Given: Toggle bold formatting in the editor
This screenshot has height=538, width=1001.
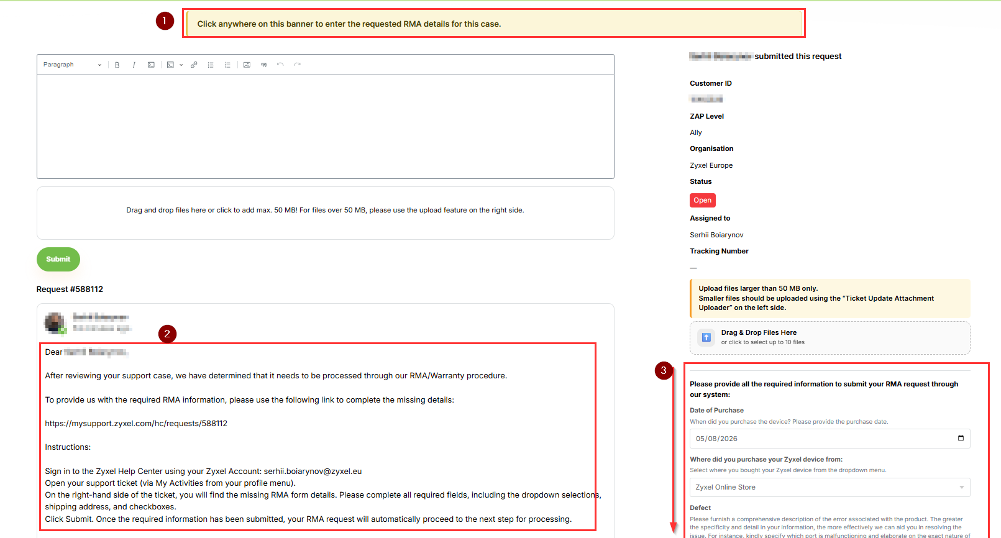Looking at the screenshot, I should pos(117,65).
